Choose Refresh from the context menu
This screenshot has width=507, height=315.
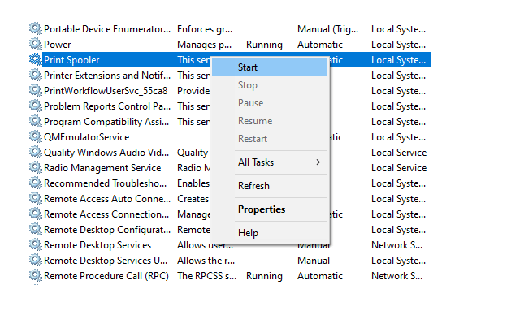[270, 186]
